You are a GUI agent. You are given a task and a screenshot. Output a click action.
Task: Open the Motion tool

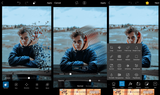(x=128, y=58)
